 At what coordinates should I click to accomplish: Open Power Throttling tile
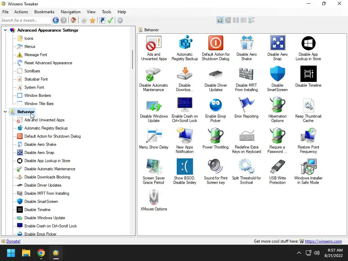(215, 139)
